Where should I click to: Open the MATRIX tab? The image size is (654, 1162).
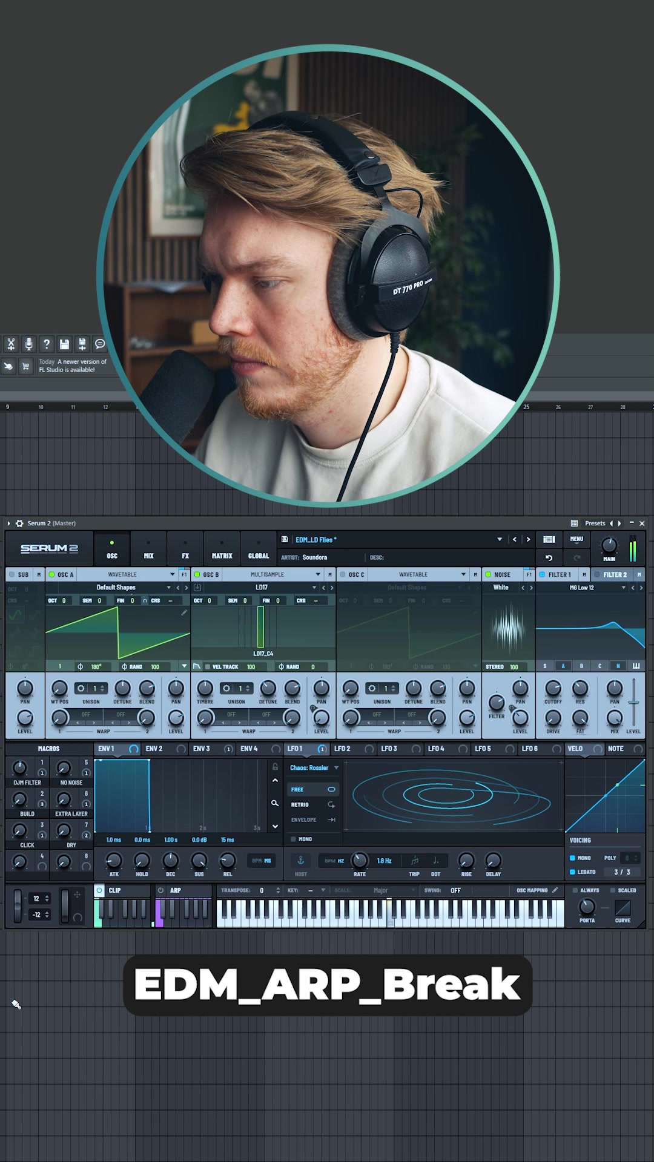coord(222,548)
